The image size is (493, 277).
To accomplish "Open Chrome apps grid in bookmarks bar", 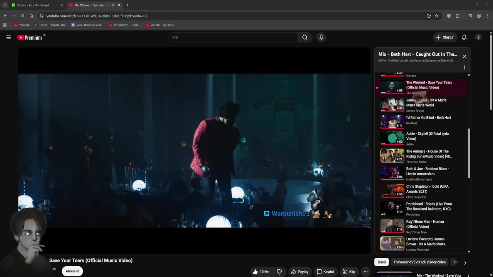I will point(5,25).
